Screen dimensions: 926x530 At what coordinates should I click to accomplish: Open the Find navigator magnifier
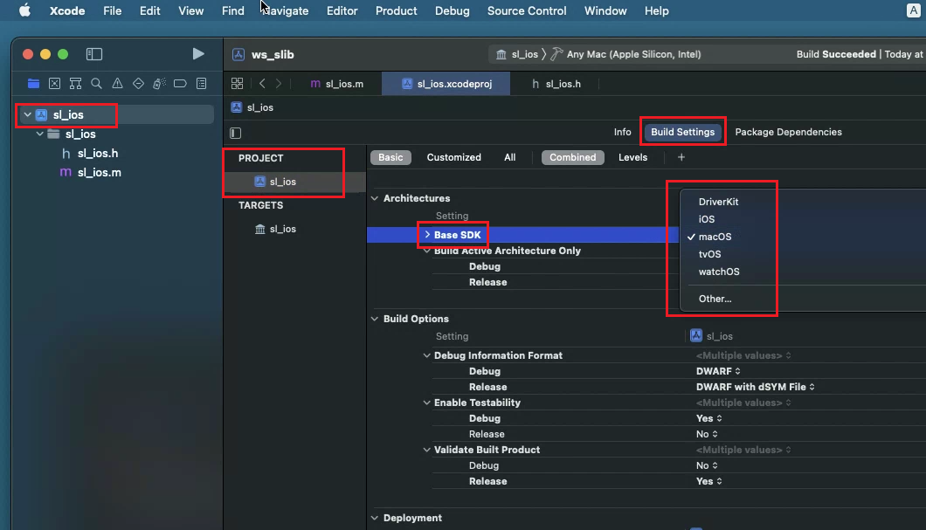(x=96, y=83)
